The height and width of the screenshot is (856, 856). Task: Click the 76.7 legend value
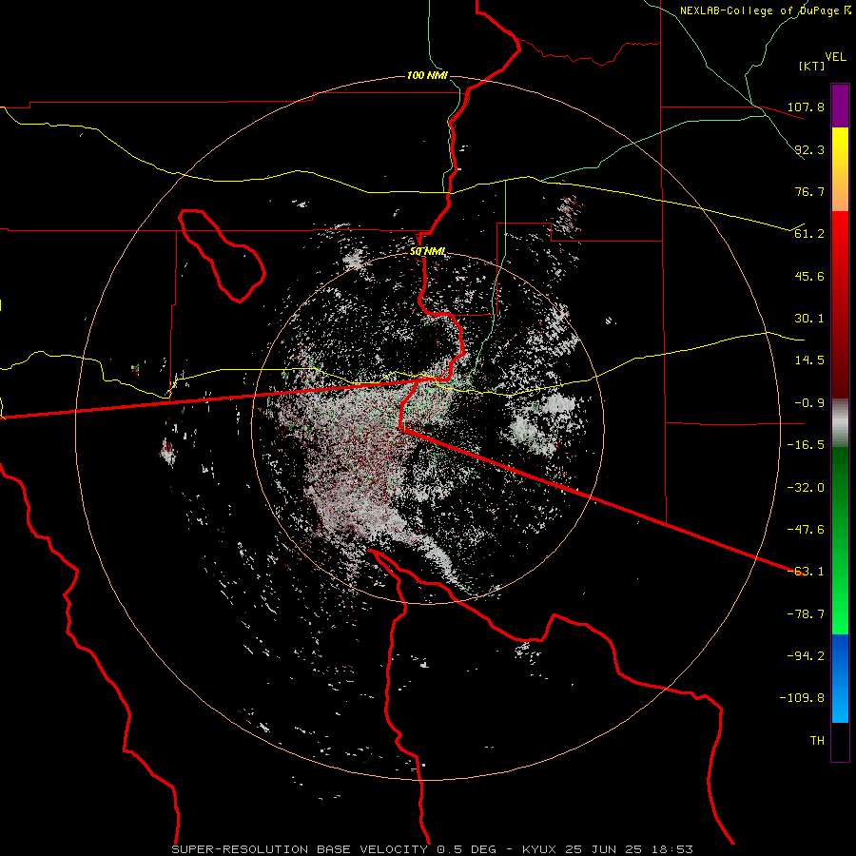coord(809,191)
